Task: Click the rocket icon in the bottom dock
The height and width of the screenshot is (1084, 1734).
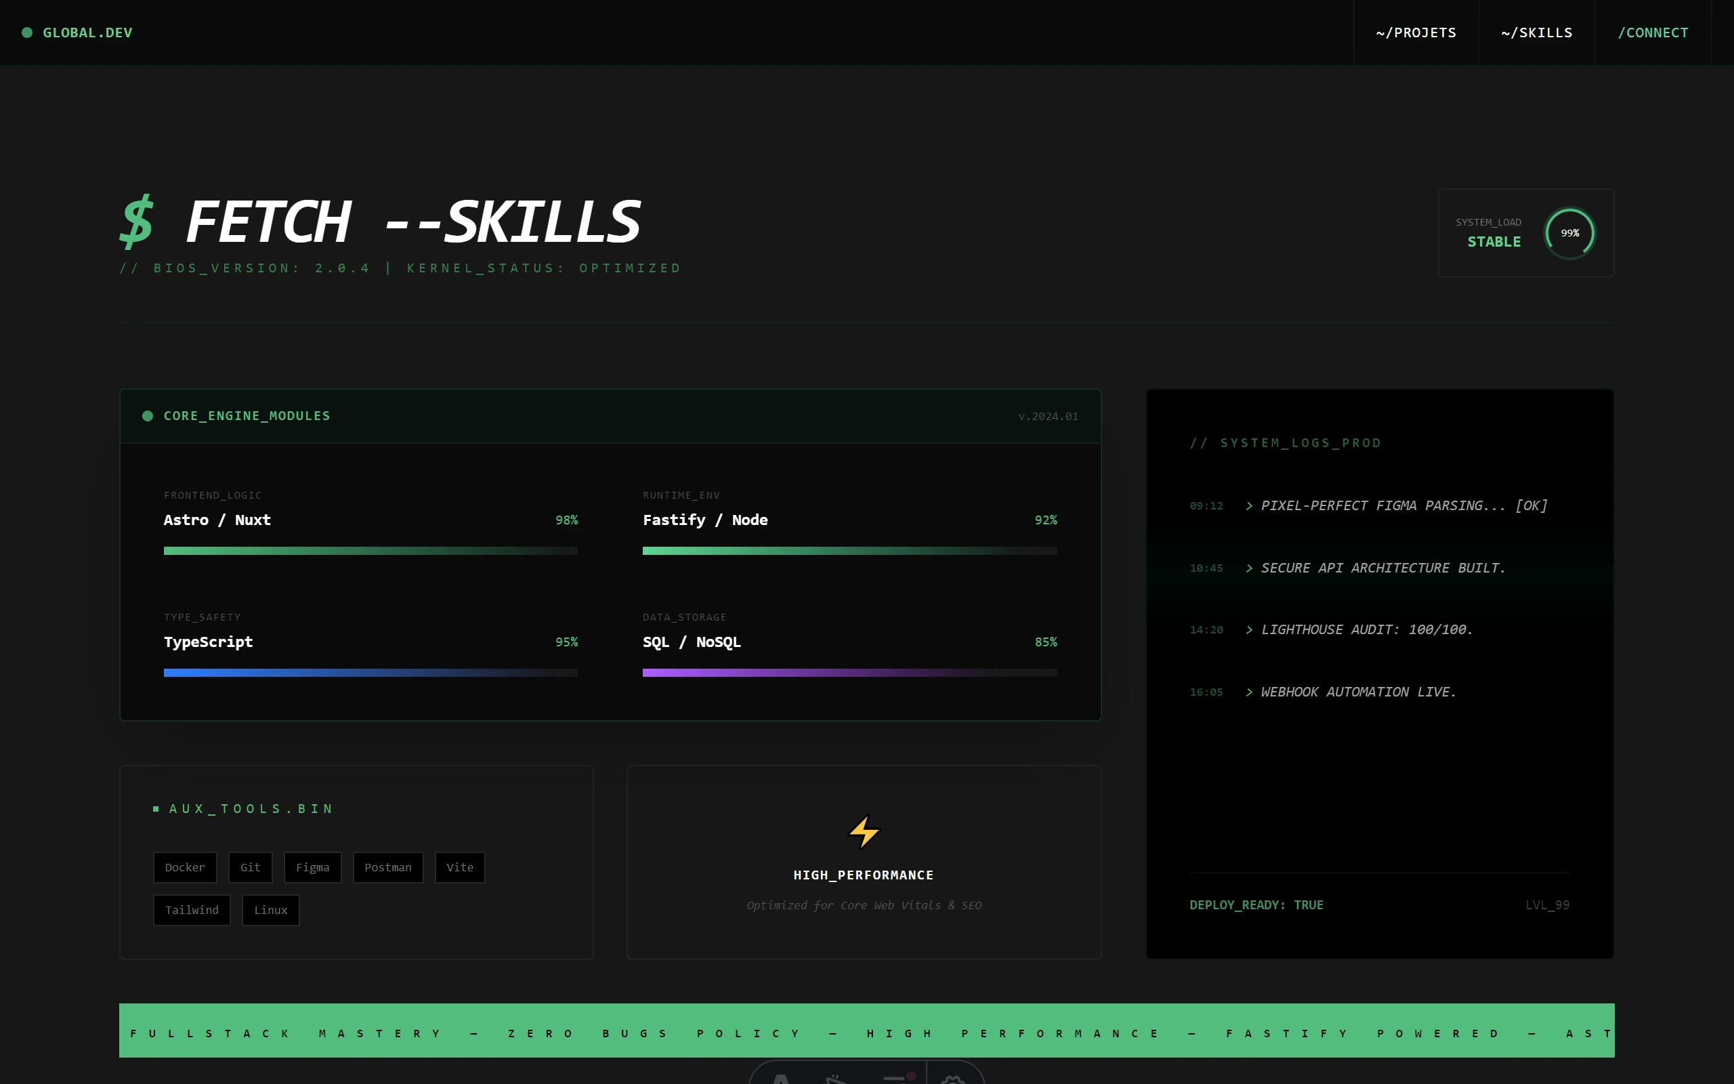Action: click(834, 1079)
